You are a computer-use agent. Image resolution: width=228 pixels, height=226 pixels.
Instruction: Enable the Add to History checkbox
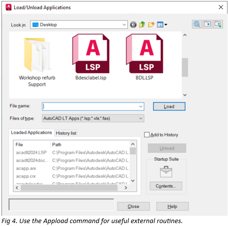pos(147,135)
